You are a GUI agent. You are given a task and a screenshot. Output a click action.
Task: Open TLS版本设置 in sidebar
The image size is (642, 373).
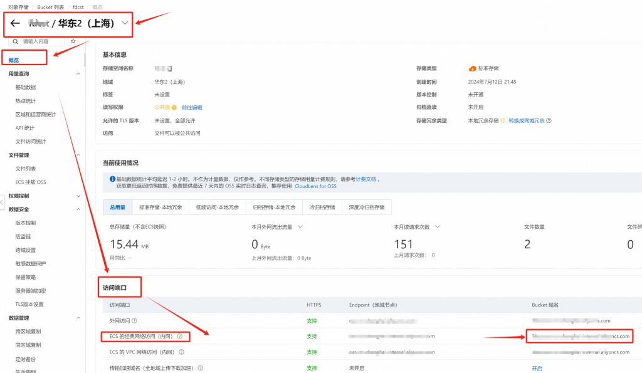click(29, 304)
